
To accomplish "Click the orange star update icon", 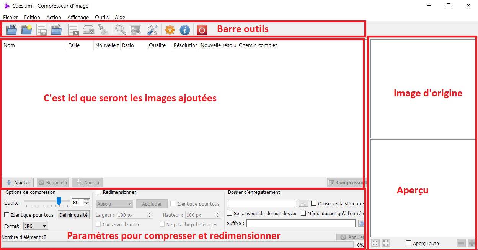I will point(170,29).
